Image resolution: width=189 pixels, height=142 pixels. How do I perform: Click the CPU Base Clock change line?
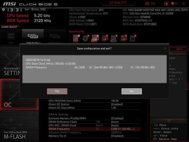pos(50,64)
